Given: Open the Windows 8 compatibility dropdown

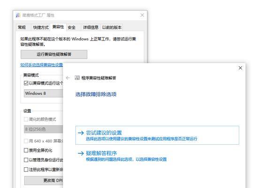Looking at the screenshot, I should (44, 94).
